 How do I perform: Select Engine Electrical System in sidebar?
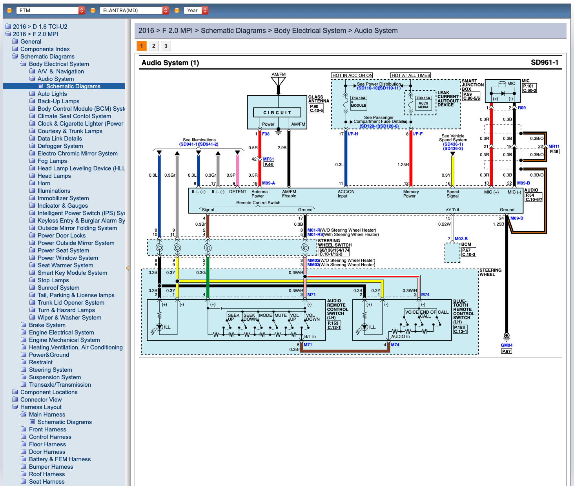coord(61,332)
